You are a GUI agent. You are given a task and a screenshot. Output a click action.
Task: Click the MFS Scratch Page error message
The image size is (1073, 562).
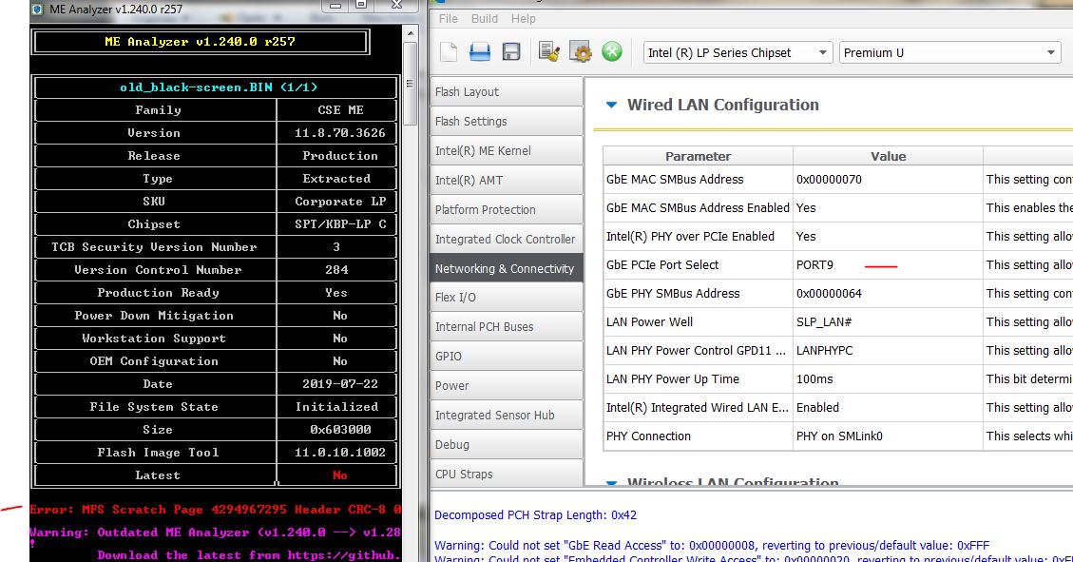tap(215, 510)
